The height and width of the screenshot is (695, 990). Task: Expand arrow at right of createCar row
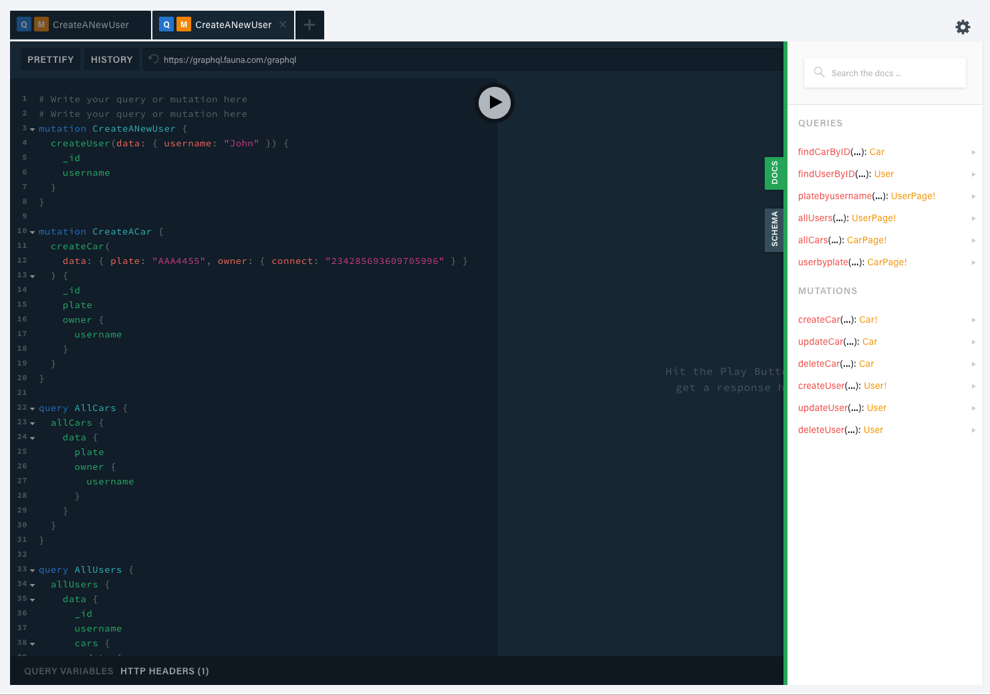click(x=973, y=320)
